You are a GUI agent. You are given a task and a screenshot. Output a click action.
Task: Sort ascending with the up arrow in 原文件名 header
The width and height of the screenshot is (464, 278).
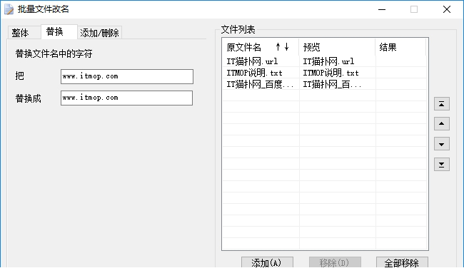pos(278,46)
